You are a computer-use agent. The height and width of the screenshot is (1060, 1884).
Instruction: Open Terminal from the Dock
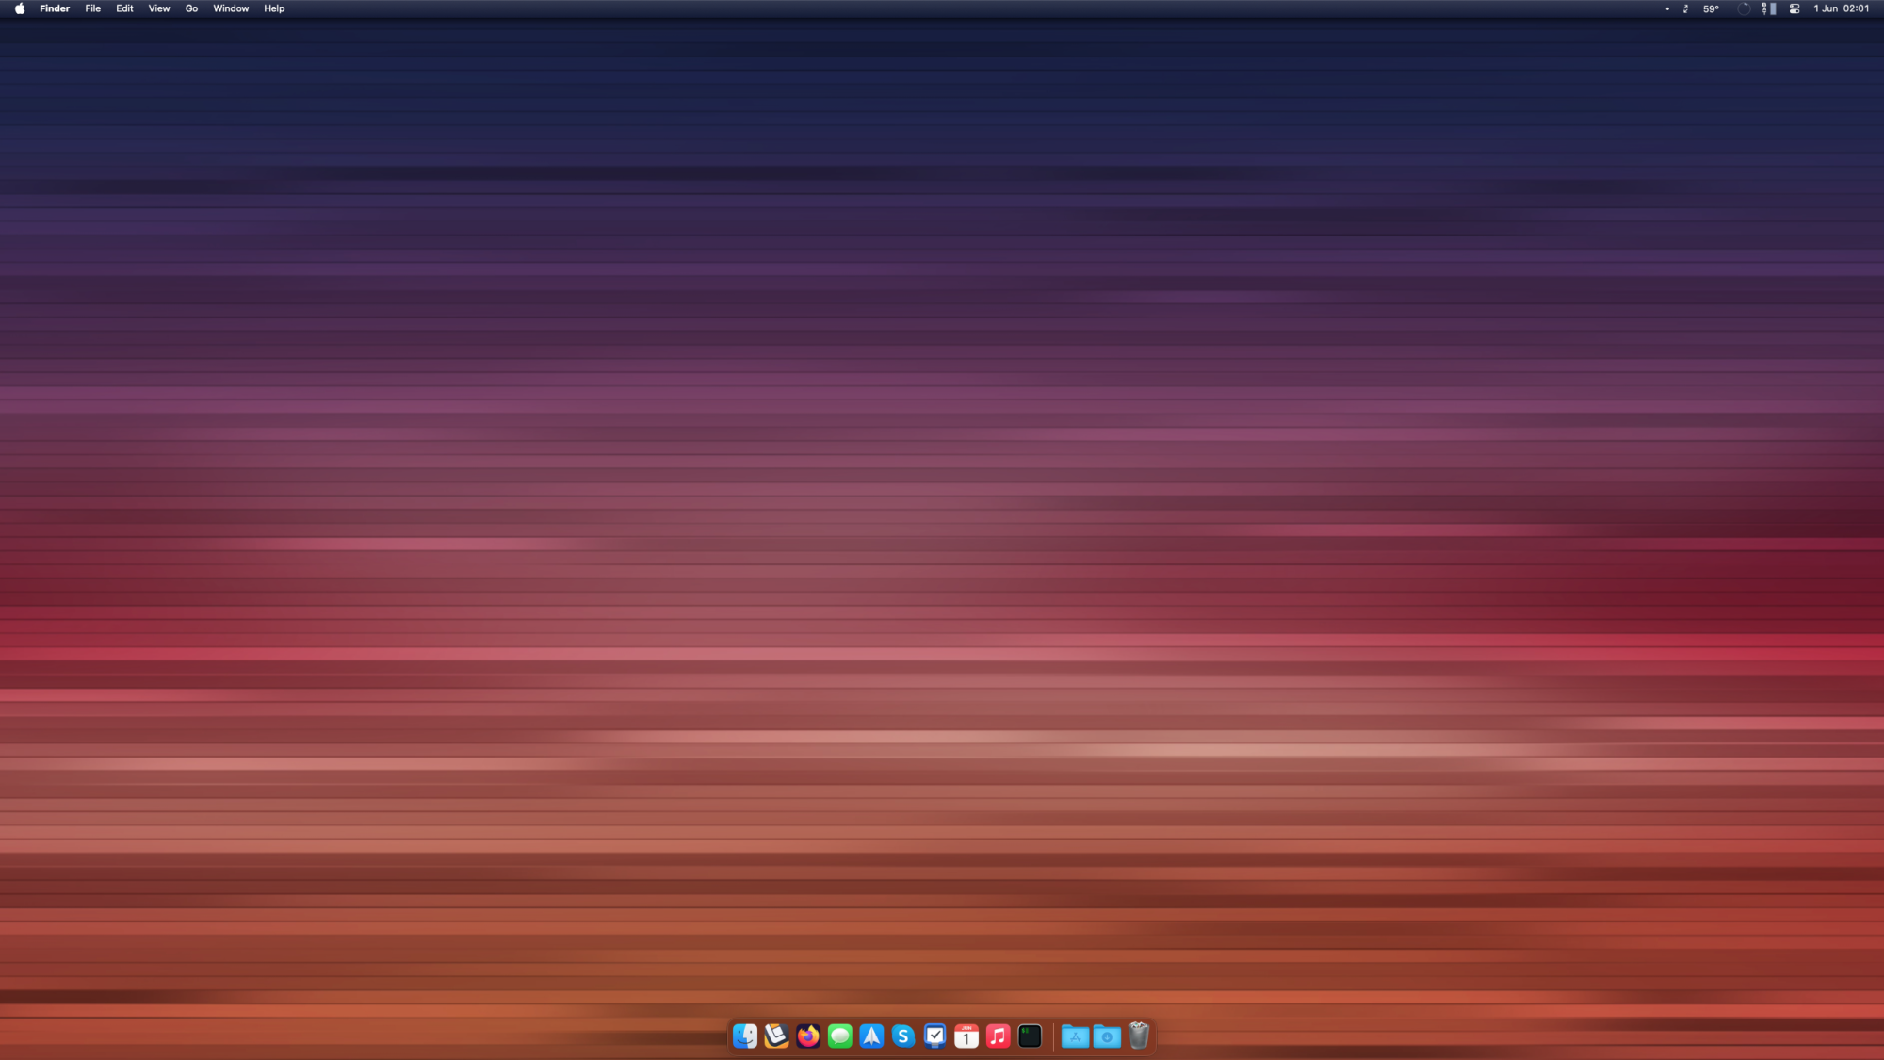tap(1031, 1036)
